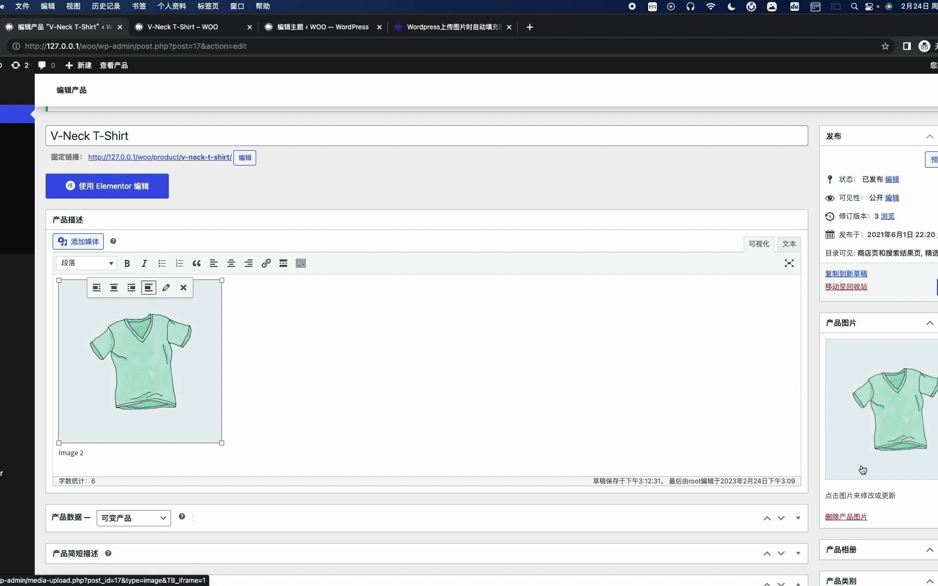This screenshot has height=586, width=938.
Task: Open the product type dropdown
Action: (x=134, y=518)
